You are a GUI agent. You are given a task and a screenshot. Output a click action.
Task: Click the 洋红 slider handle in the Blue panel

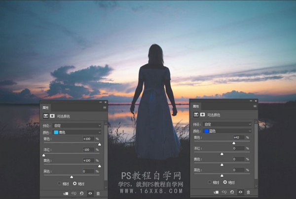point(222,154)
